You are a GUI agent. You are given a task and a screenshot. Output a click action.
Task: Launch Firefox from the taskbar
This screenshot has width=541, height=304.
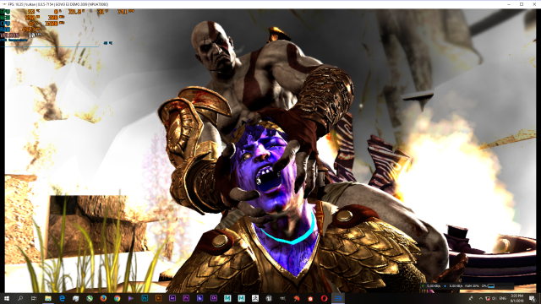[x=103, y=298]
